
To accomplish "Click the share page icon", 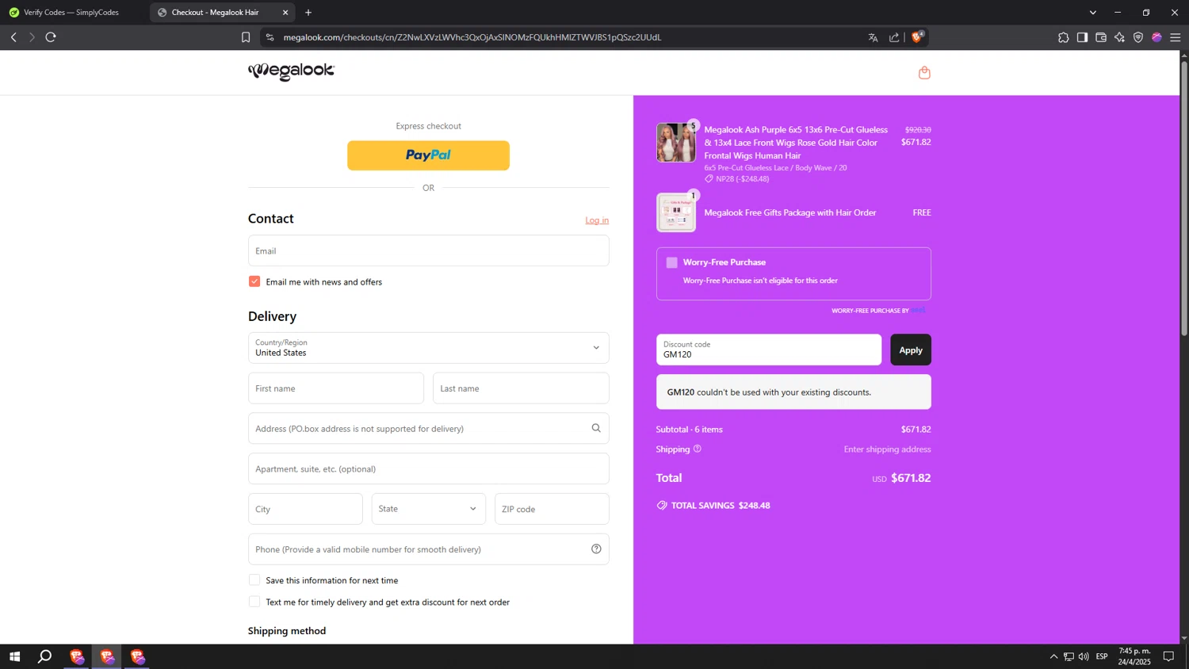I will pos(894,37).
